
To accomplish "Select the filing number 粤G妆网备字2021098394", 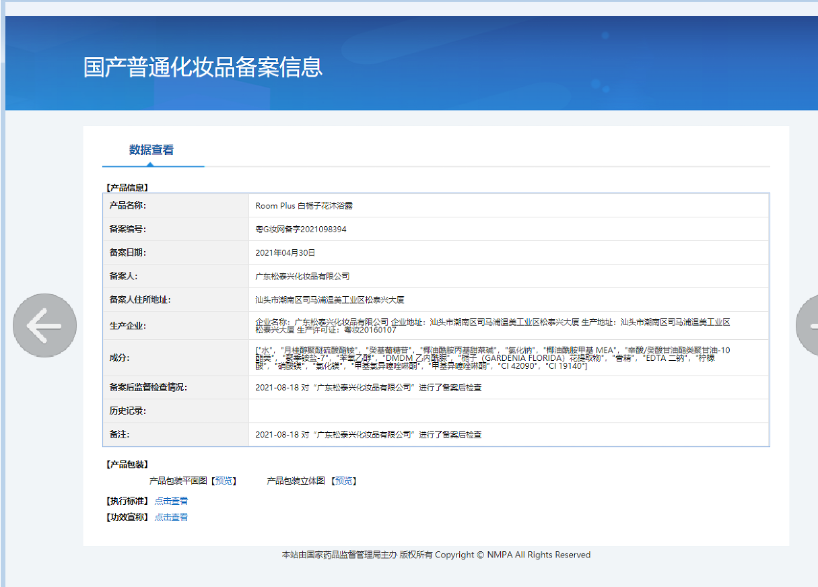I will coord(301,229).
